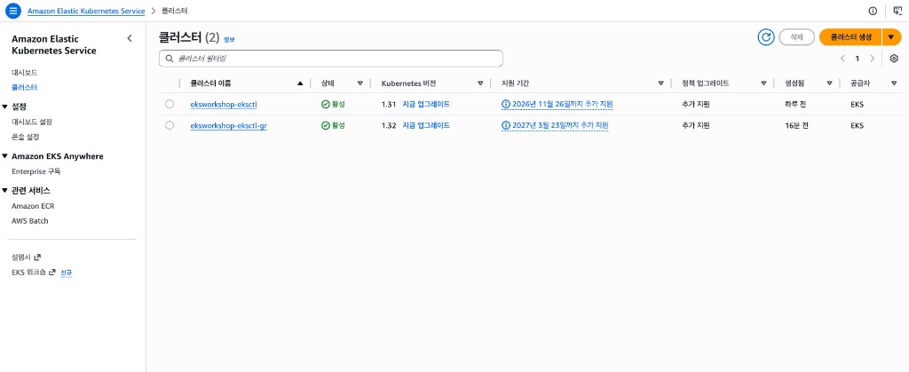
Task: Open AWS Batch in sidebar
Action: 30,221
